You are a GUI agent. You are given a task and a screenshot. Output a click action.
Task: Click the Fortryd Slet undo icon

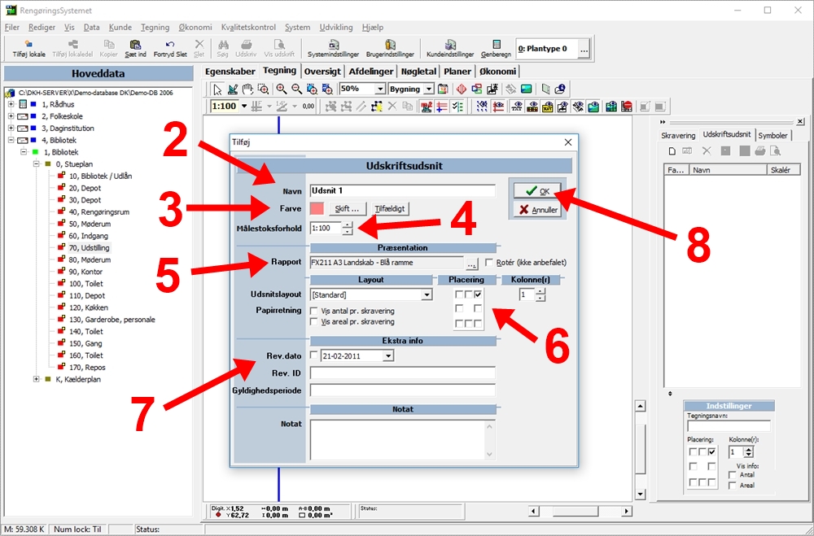click(170, 48)
